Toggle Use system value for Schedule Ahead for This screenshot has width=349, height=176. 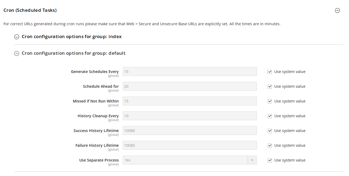click(x=270, y=86)
